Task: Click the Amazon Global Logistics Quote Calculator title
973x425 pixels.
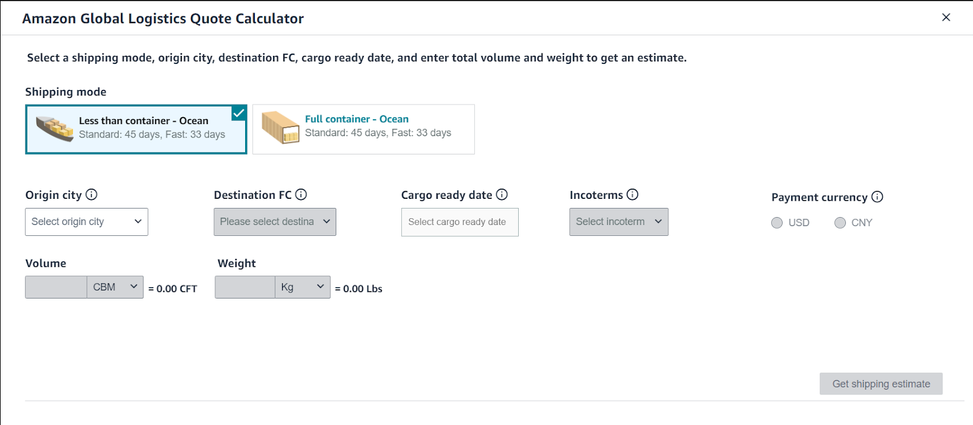Action: (x=162, y=18)
